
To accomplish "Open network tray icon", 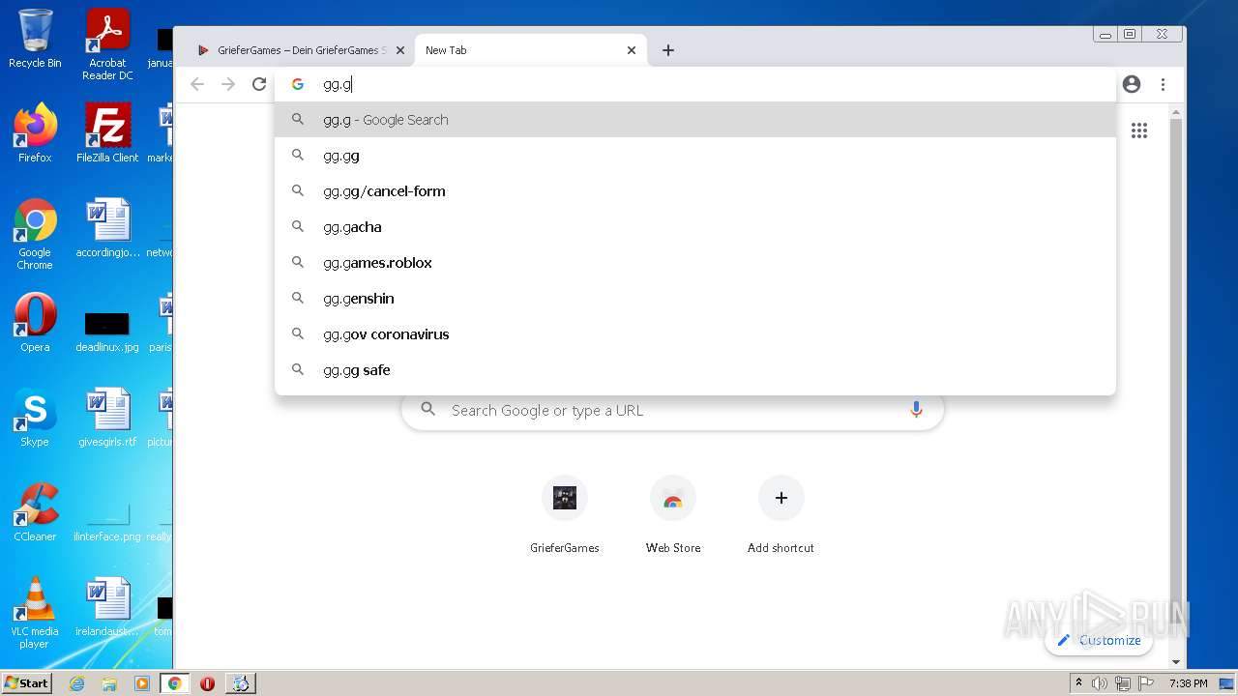I will click(1123, 683).
